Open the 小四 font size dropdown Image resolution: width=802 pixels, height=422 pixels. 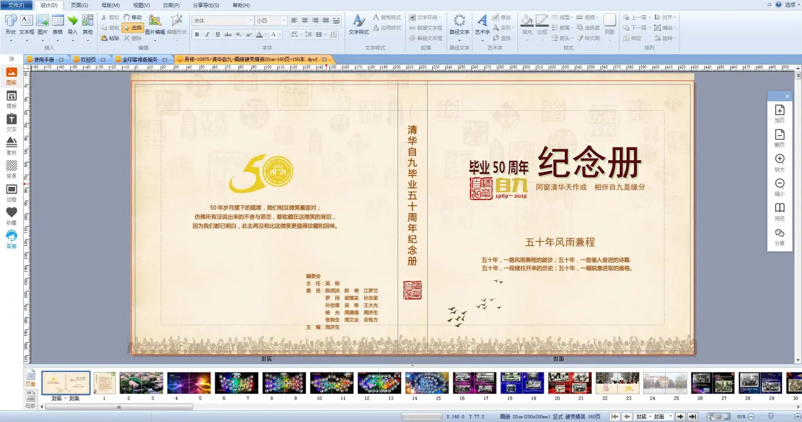pyautogui.click(x=284, y=21)
